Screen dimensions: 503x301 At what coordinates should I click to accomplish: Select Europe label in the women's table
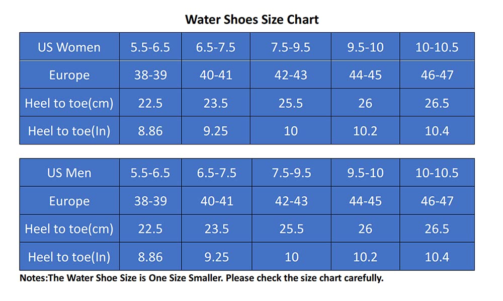click(x=69, y=76)
